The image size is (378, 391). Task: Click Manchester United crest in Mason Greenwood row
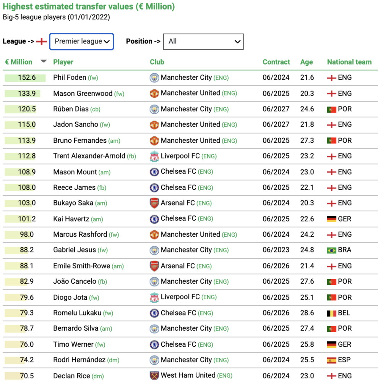154,94
